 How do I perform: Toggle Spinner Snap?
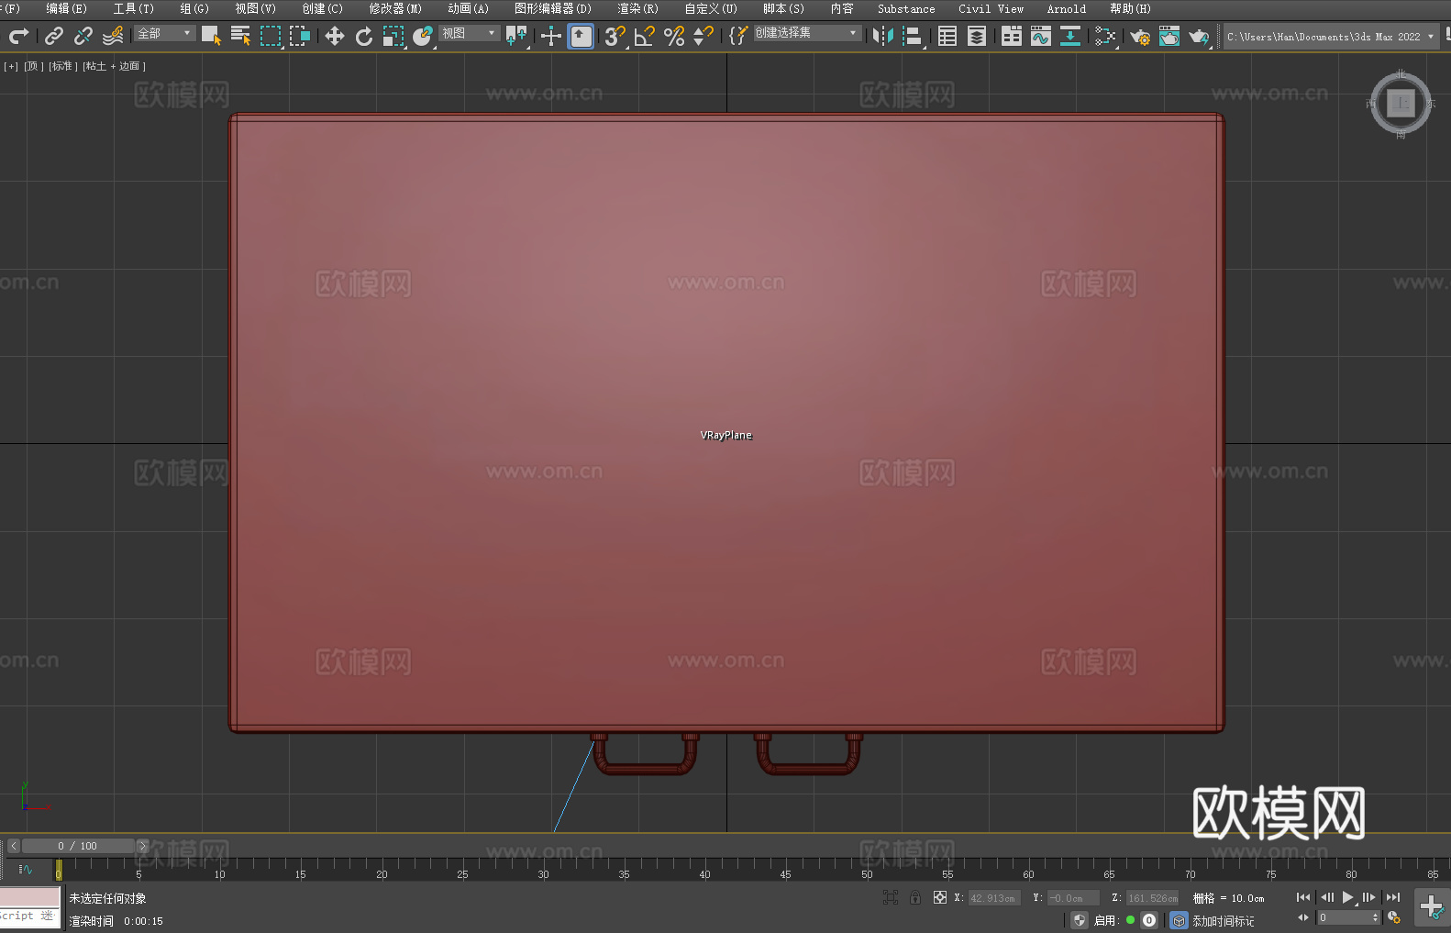703,36
